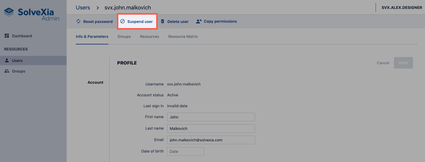Click the Reset password circular arrows icon
The height and width of the screenshot is (162, 425).
click(78, 22)
